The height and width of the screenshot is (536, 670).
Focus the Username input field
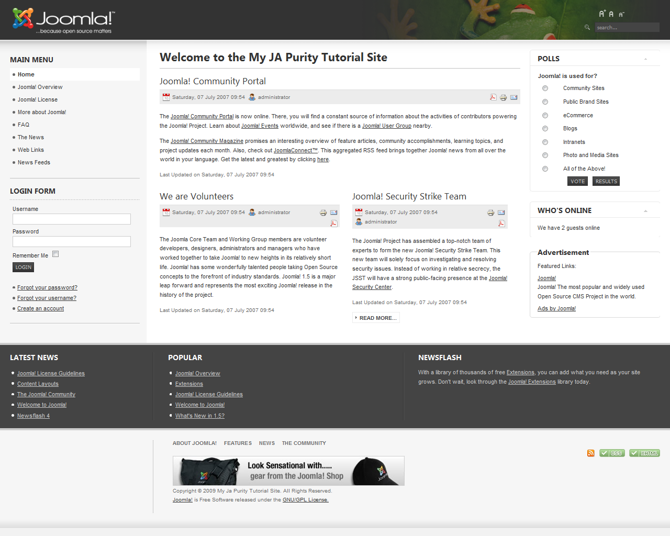pos(72,219)
